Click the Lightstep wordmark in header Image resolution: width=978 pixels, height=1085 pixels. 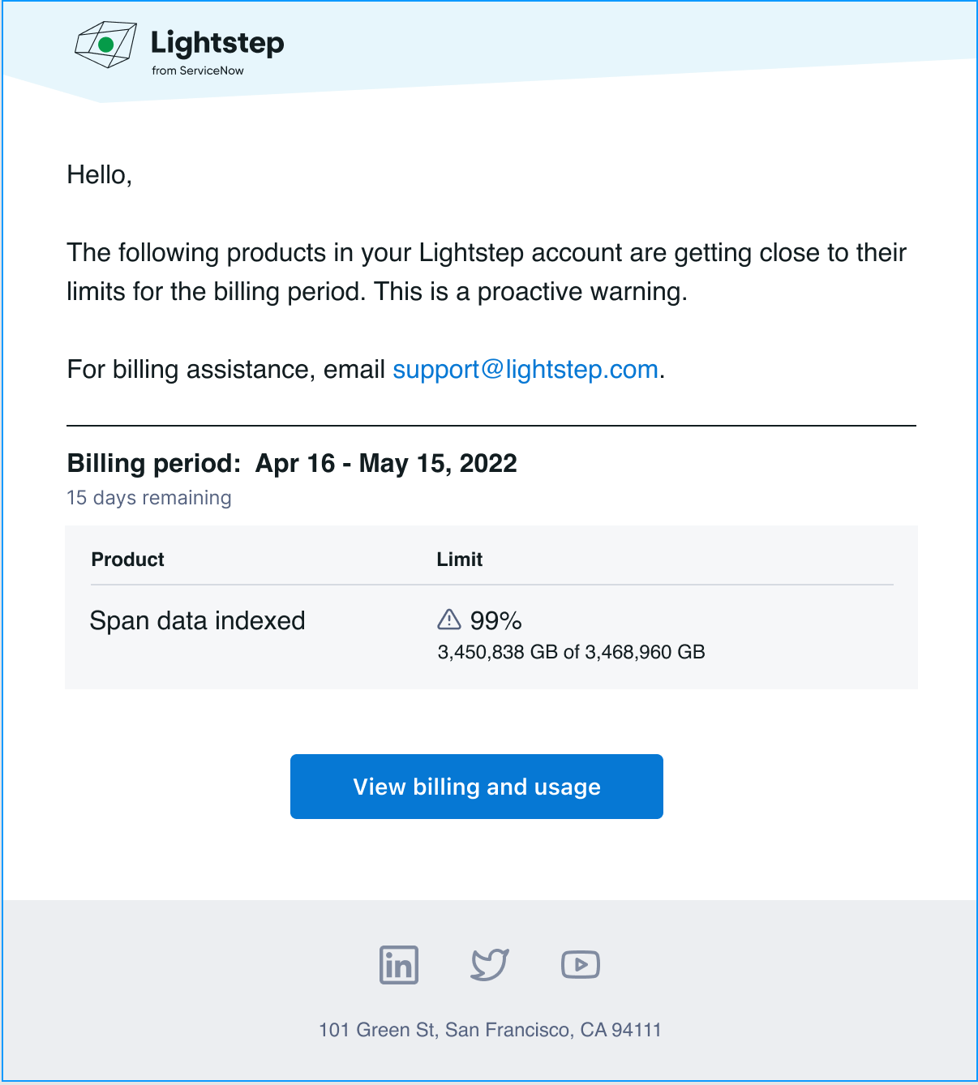click(x=217, y=41)
